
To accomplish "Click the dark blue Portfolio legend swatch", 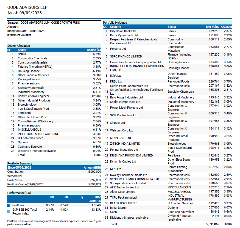I will [x=9, y=205].
